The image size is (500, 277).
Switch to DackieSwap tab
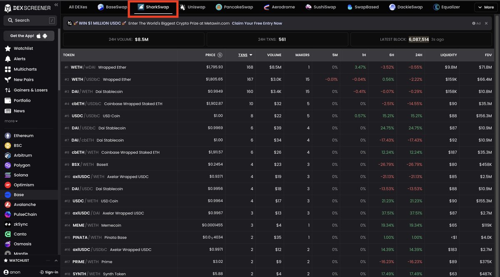tap(406, 7)
